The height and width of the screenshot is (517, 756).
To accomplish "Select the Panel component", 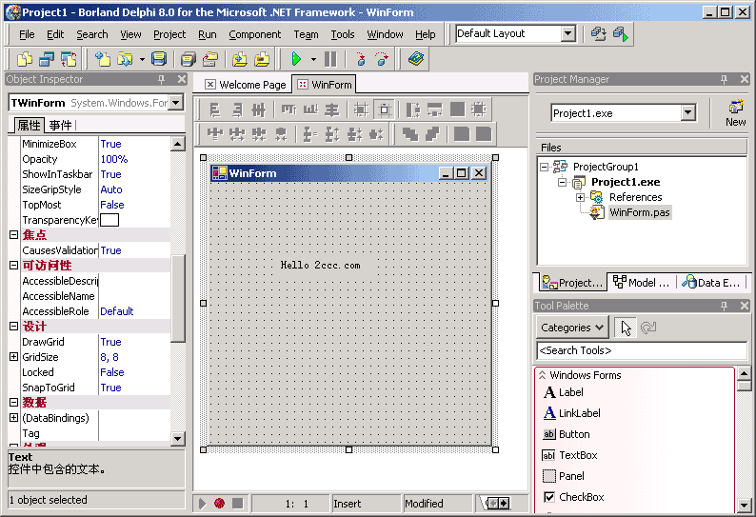I will point(564,476).
